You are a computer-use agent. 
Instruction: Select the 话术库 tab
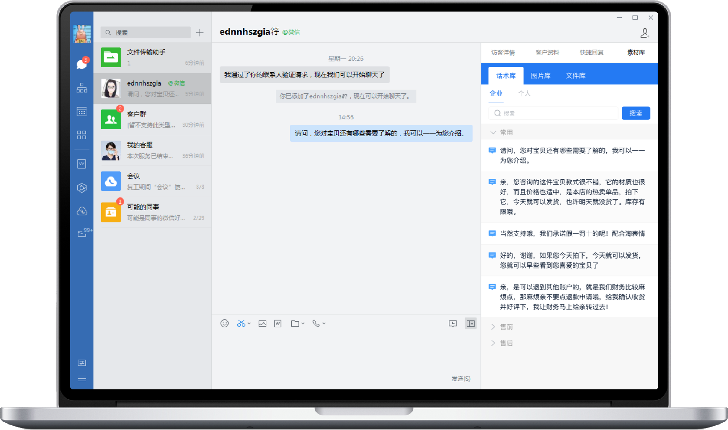[x=506, y=76]
